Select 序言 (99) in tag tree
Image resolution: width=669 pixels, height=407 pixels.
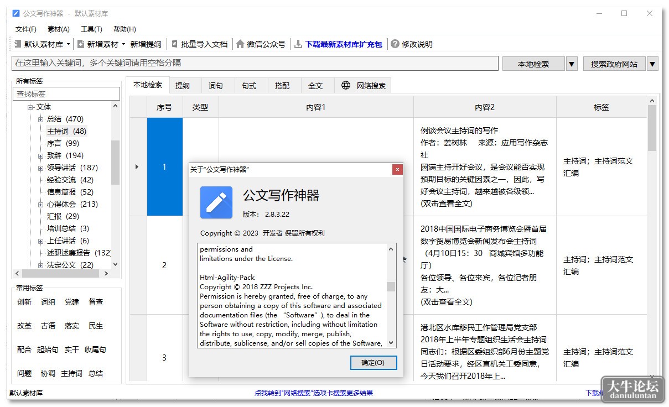tap(63, 144)
